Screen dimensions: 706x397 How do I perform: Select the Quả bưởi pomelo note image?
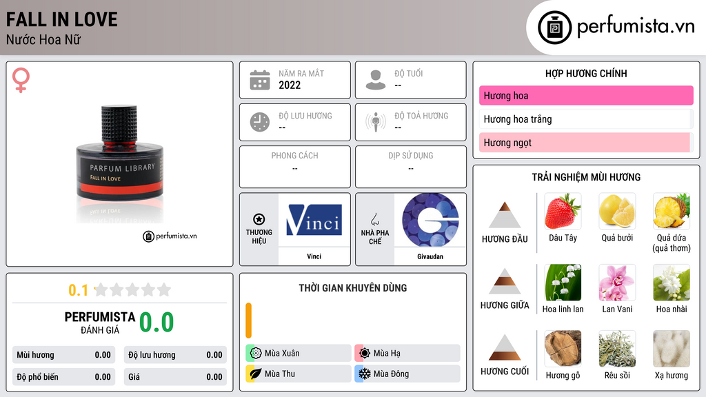tap(617, 211)
